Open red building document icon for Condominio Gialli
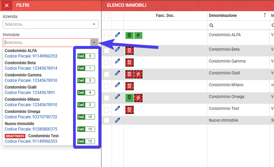Viewport: 274px width, 167px height. click(x=130, y=74)
